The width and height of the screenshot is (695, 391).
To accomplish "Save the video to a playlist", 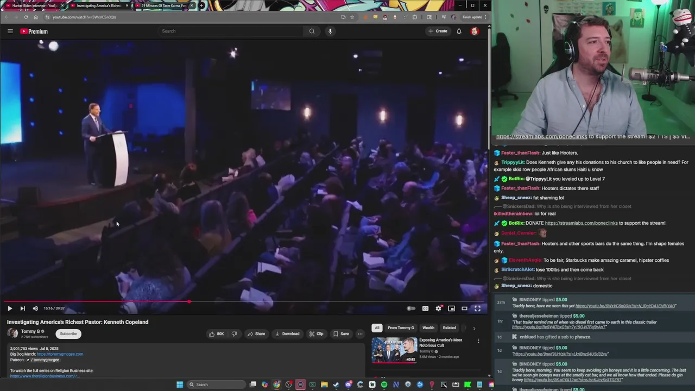I will tap(341, 334).
